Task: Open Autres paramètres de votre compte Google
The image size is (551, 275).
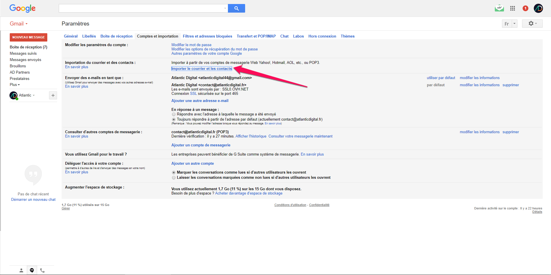Action: 207,53
